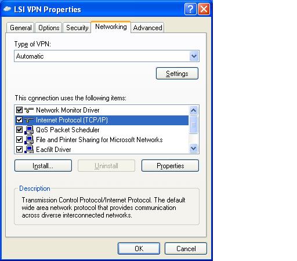Switch to the Security tab
Viewport: 297px width, 261px height.
tap(77, 28)
